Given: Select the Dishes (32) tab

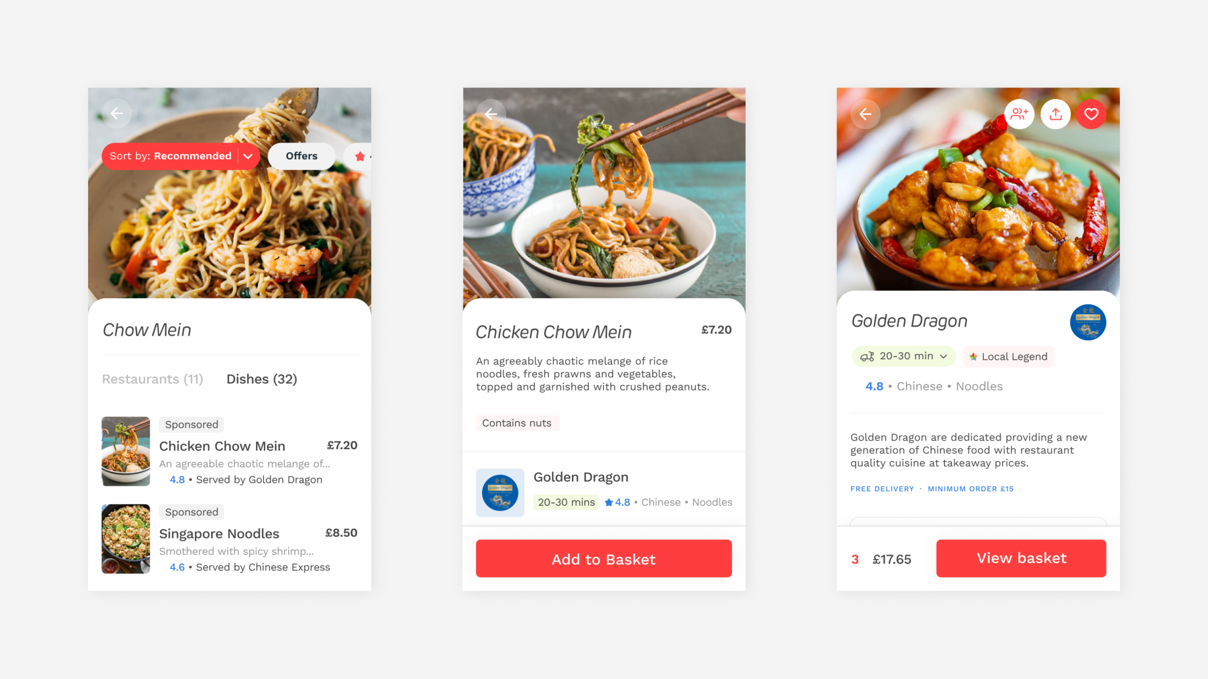Looking at the screenshot, I should (262, 379).
